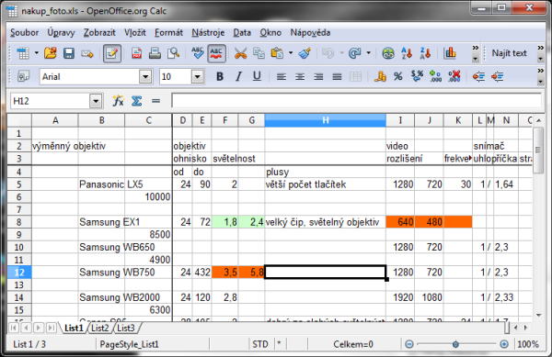Open the Function Wizard icon
Image resolution: width=552 pixels, height=357 pixels.
[118, 101]
